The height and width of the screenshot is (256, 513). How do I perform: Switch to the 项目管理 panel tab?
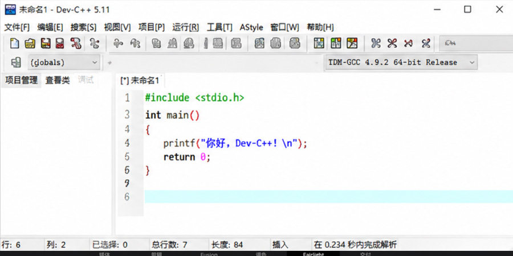click(21, 80)
